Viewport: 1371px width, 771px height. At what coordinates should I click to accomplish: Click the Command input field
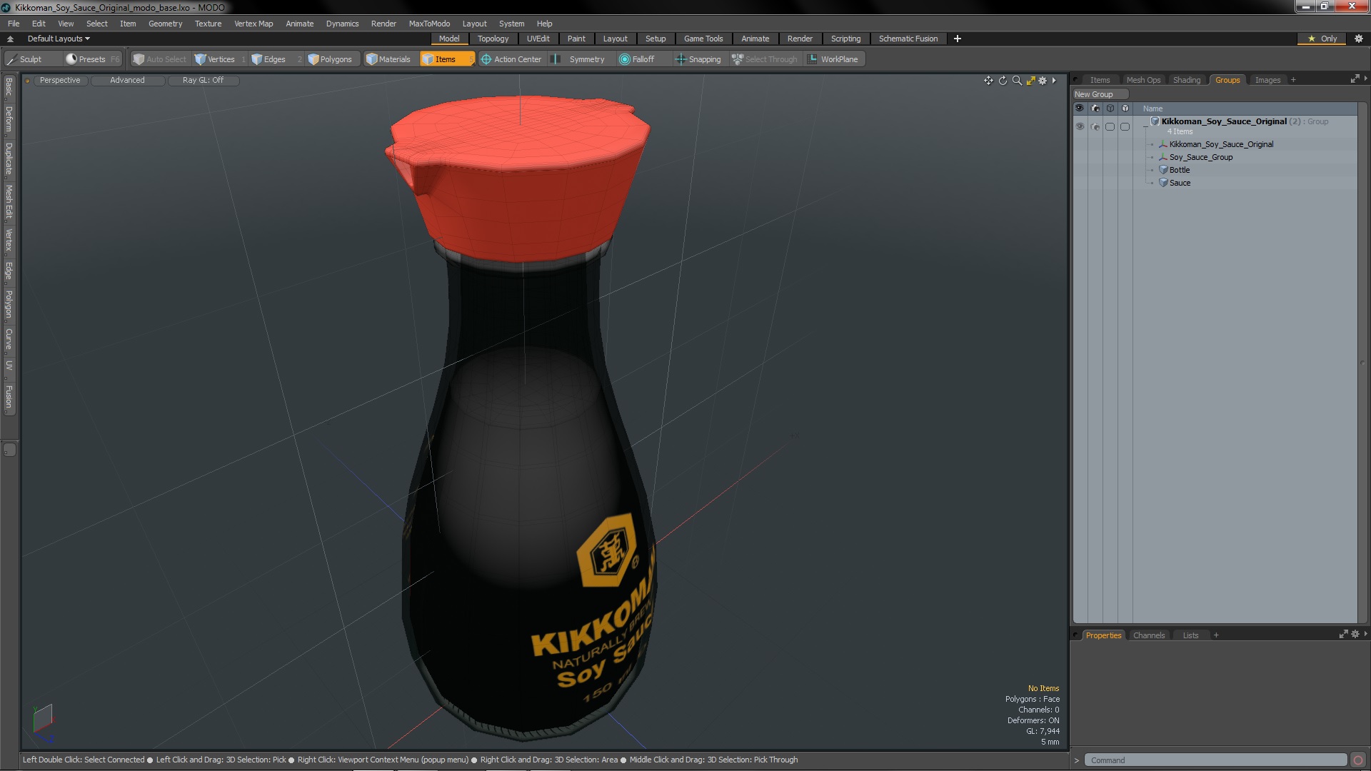(x=1215, y=760)
